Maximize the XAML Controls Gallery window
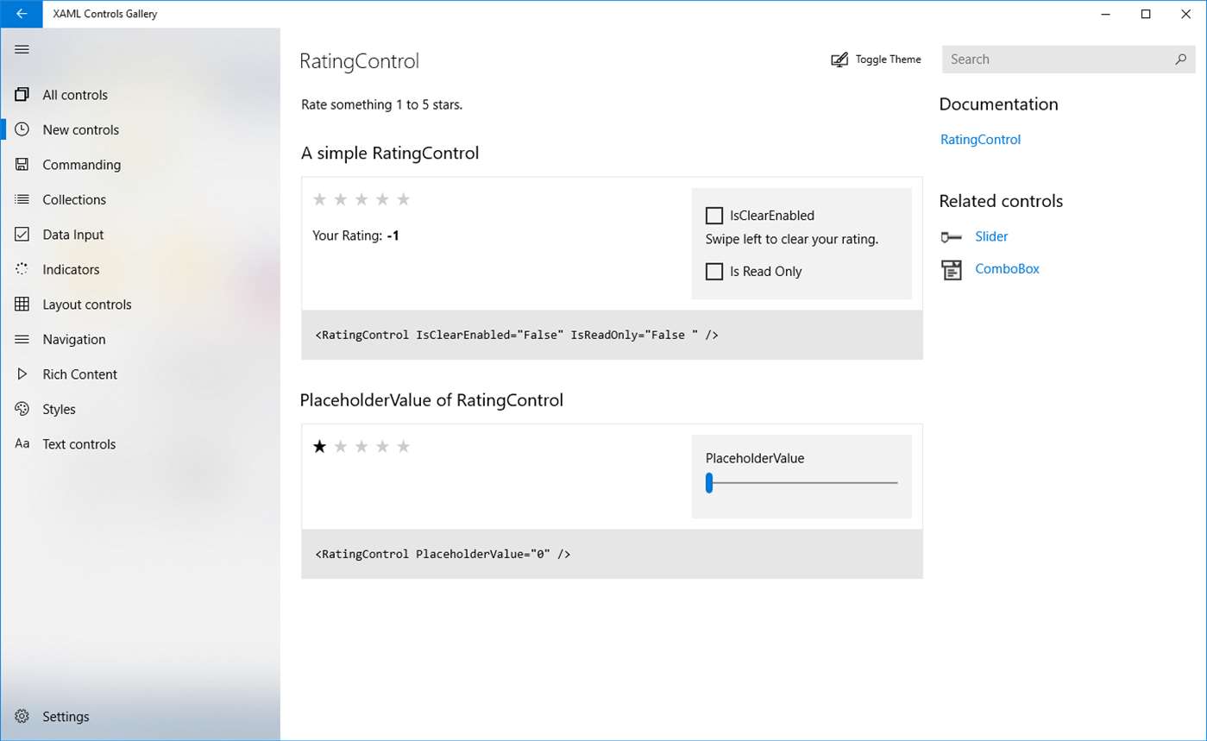Screen dimensions: 1207x741 tap(1146, 14)
